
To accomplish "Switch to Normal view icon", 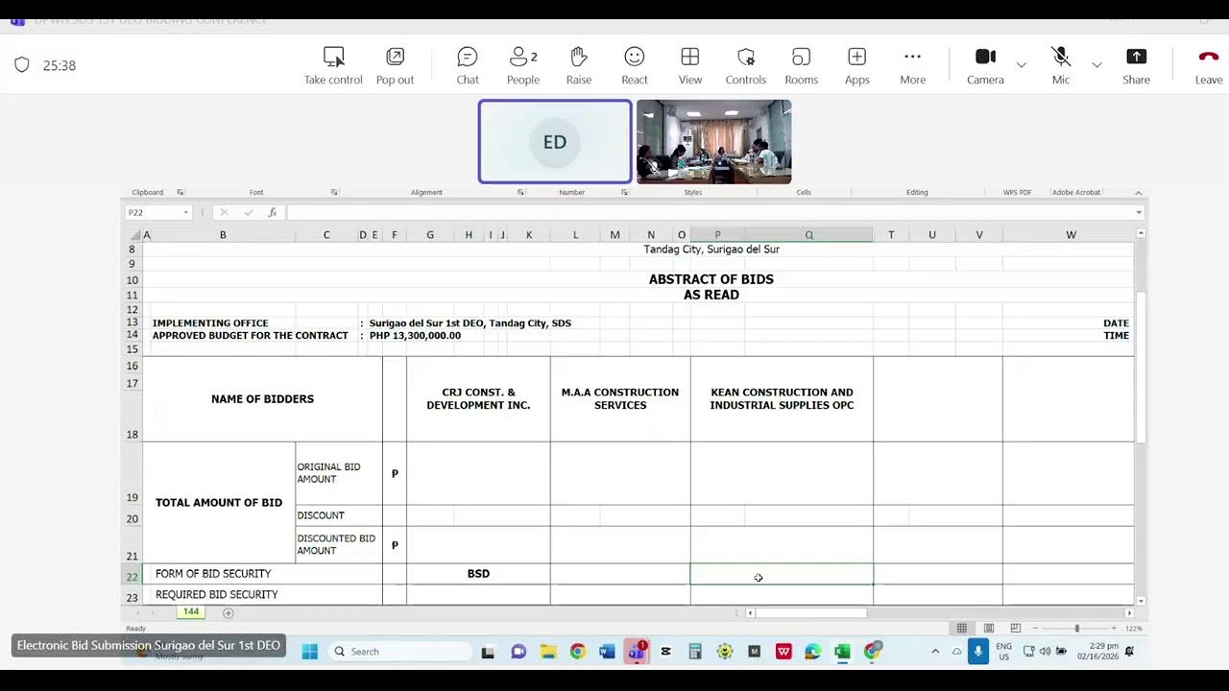I will click(962, 628).
